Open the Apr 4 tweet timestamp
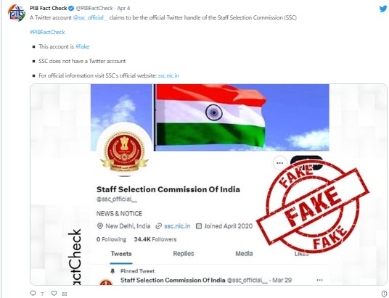 (123, 8)
